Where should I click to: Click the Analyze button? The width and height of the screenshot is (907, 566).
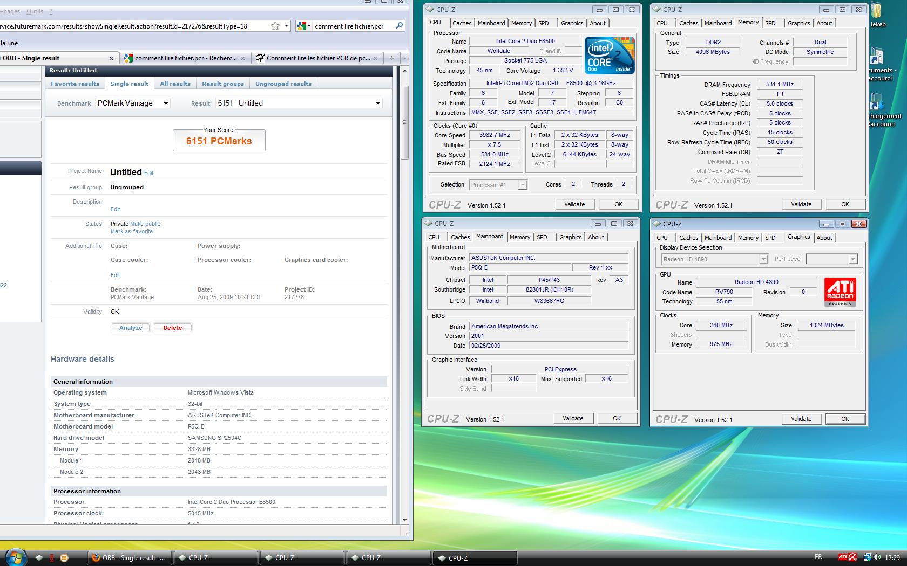(131, 328)
